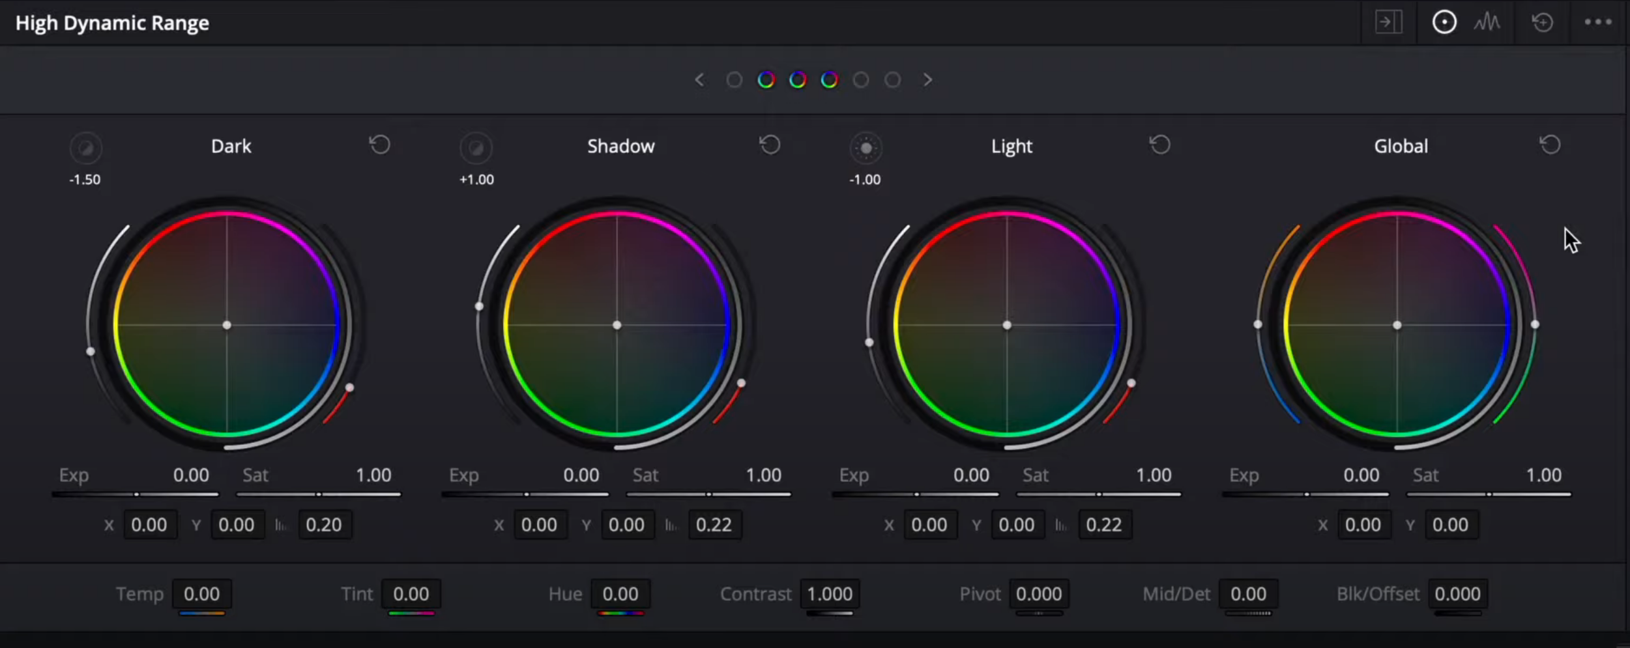This screenshot has height=648, width=1630.
Task: Click the Dark wheel exposure ring handle
Action: coord(91,352)
